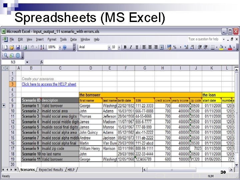Click the Excel document icon left of File
Screen dimensions: 240x180
(5, 39)
